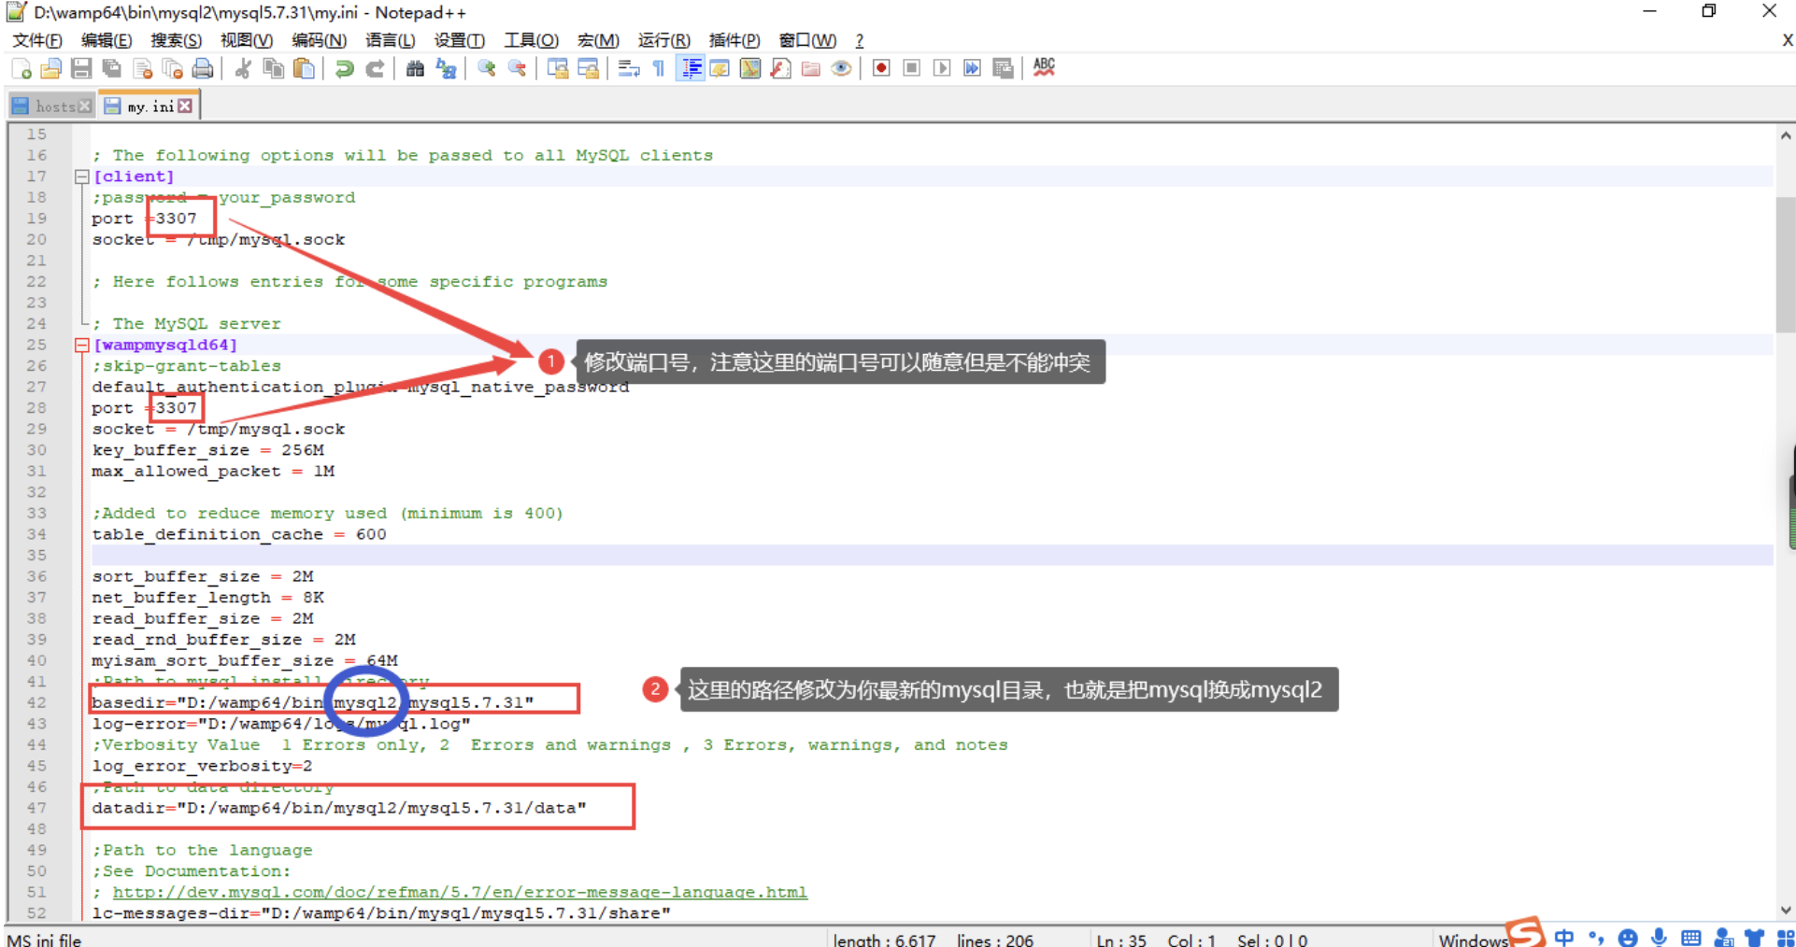Toggle synchronized horizontal scrolling icon
This screenshot has width=1796, height=947.
coord(588,68)
